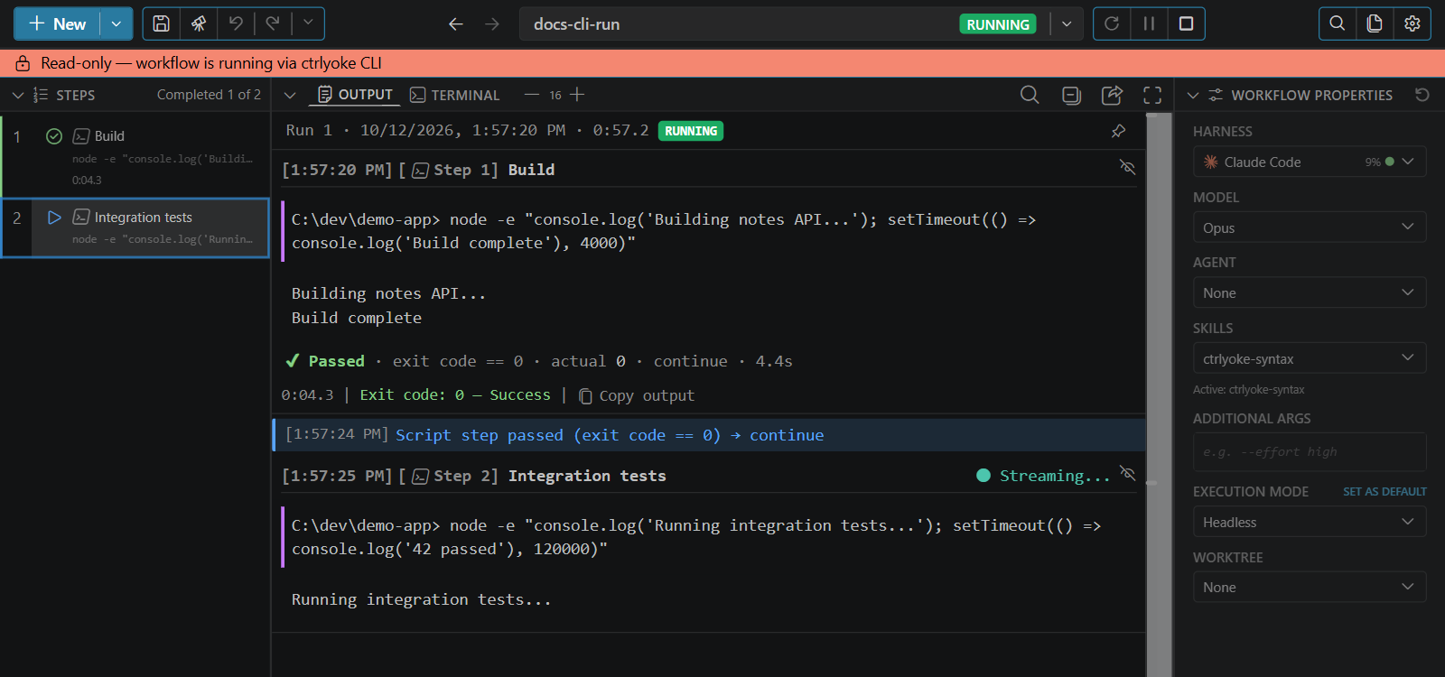Open the Skills dropdown showing ctrlyoke-syntax
Screen dimensions: 1445x677
[1310, 358]
